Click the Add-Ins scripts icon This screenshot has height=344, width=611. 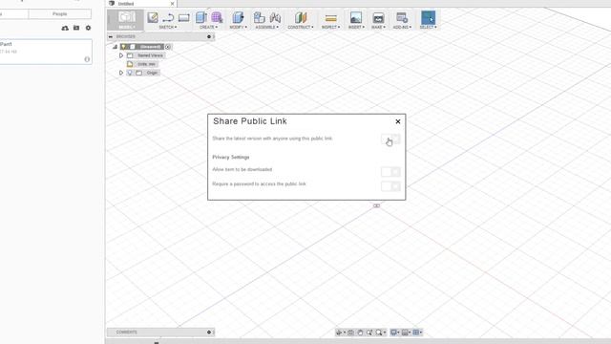coord(402,17)
